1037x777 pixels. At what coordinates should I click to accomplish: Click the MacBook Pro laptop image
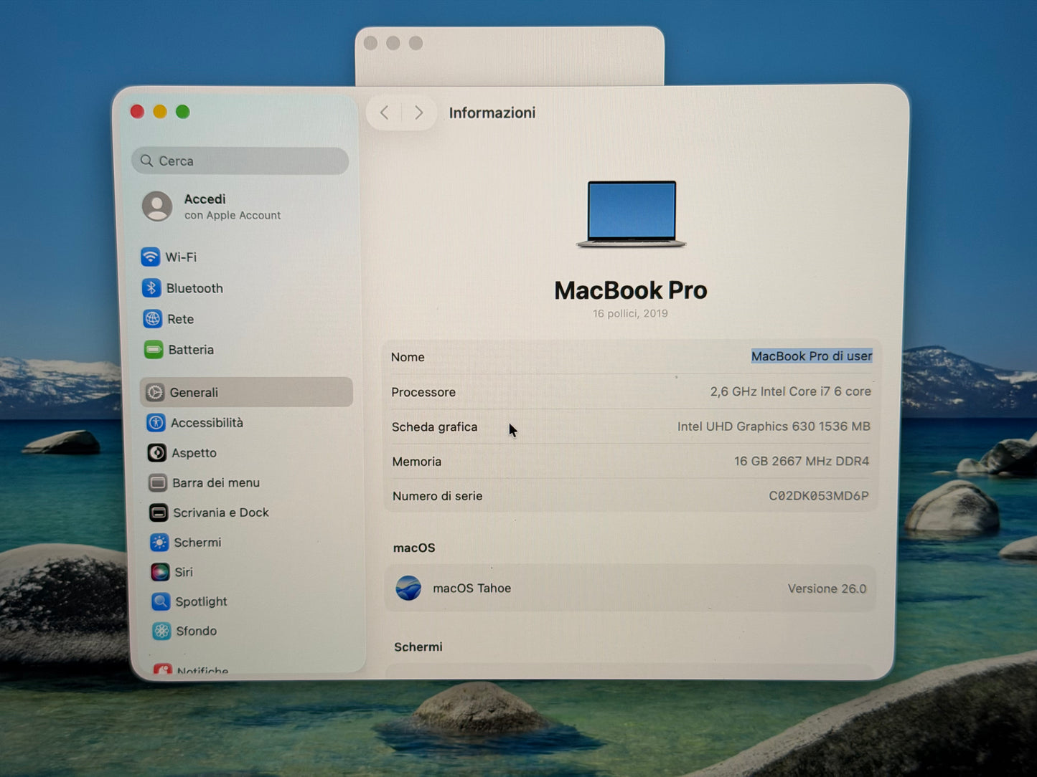632,214
